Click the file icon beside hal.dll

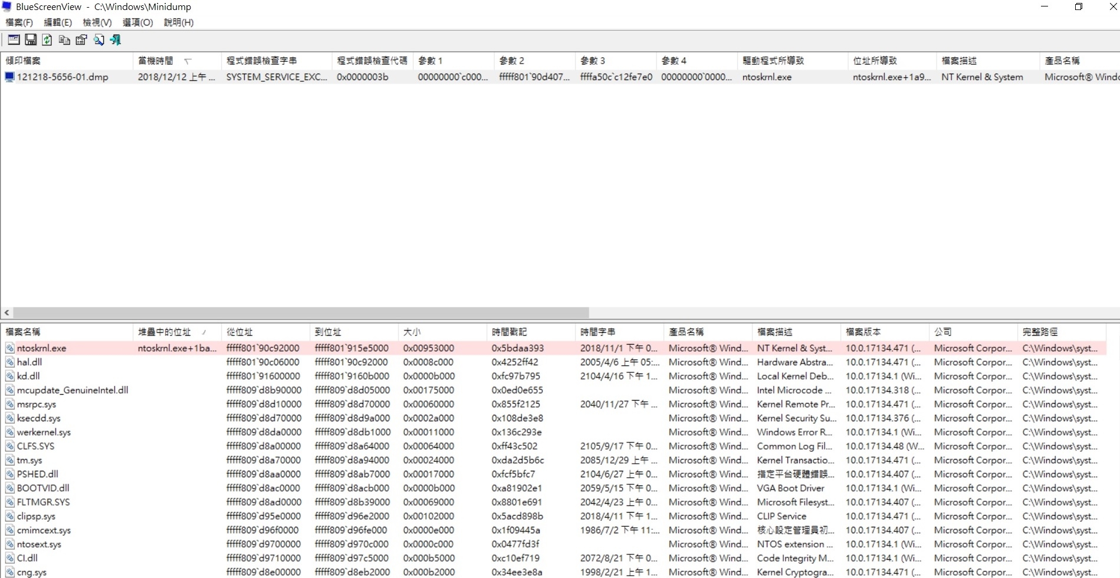(10, 362)
